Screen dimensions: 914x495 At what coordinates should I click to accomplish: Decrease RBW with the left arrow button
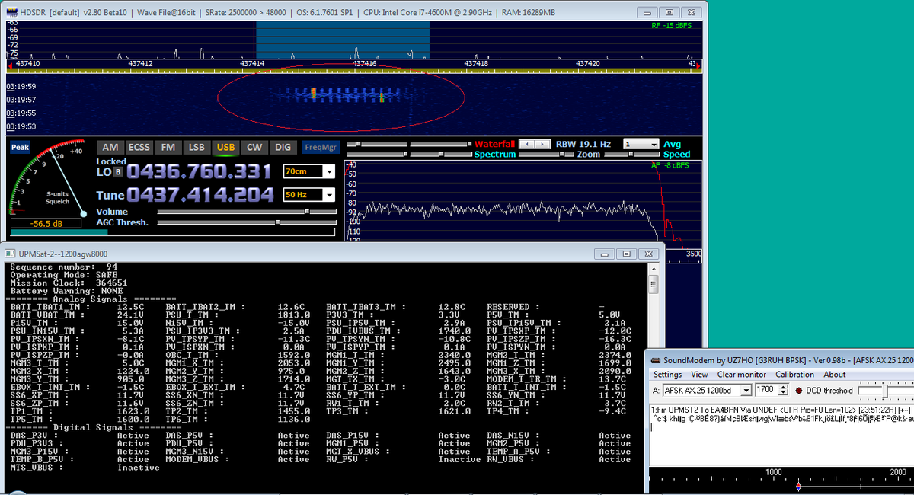(526, 144)
